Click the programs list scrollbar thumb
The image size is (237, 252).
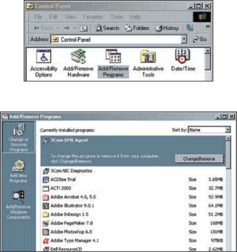point(228,155)
